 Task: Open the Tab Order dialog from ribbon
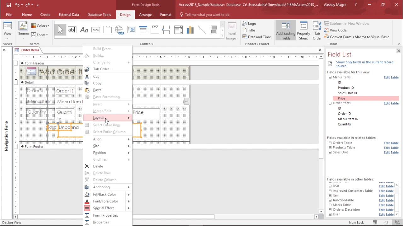click(x=317, y=31)
